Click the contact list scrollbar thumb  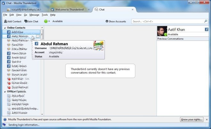(42, 34)
